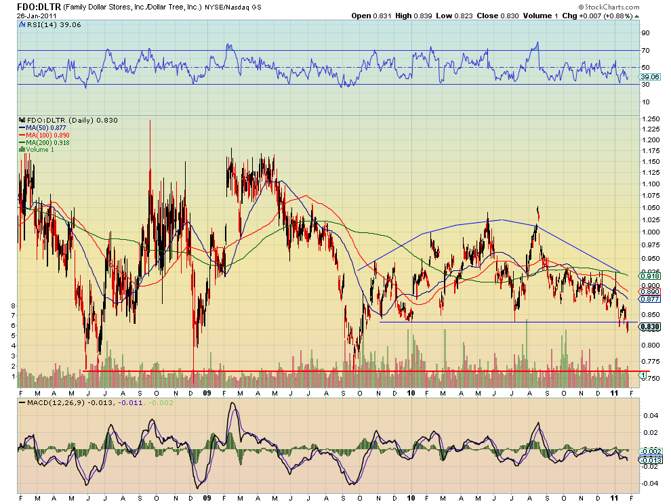This screenshot has width=671, height=504.
Task: Click the green up arrow after Chg
Action: (637, 16)
